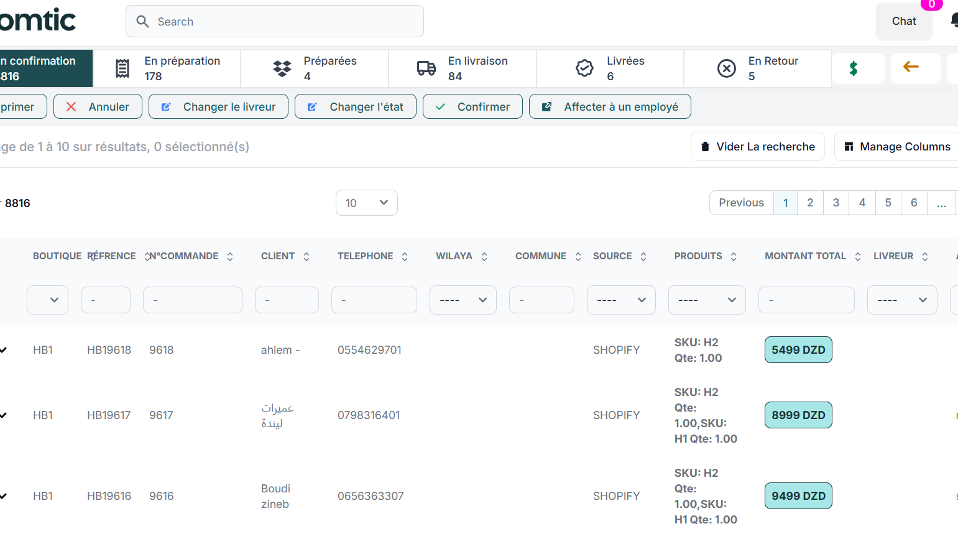The width and height of the screenshot is (958, 539).
Task: Switch to the En confirmation tab
Action: [44, 68]
